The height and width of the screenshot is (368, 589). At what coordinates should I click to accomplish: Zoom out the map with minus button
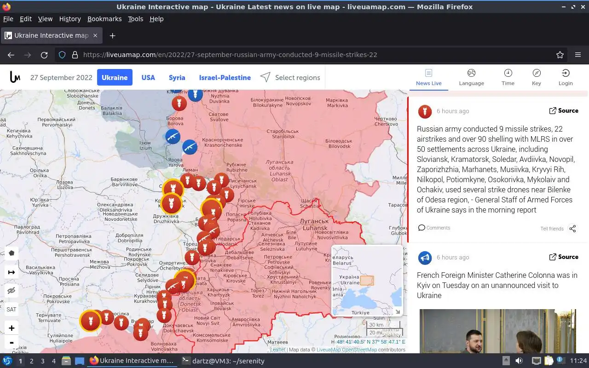point(12,342)
